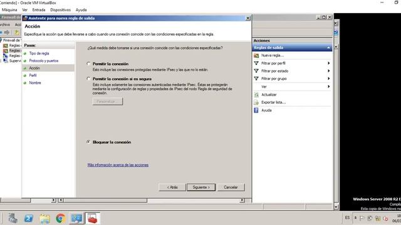Click the horizontal scrollbar thumb

105,200
